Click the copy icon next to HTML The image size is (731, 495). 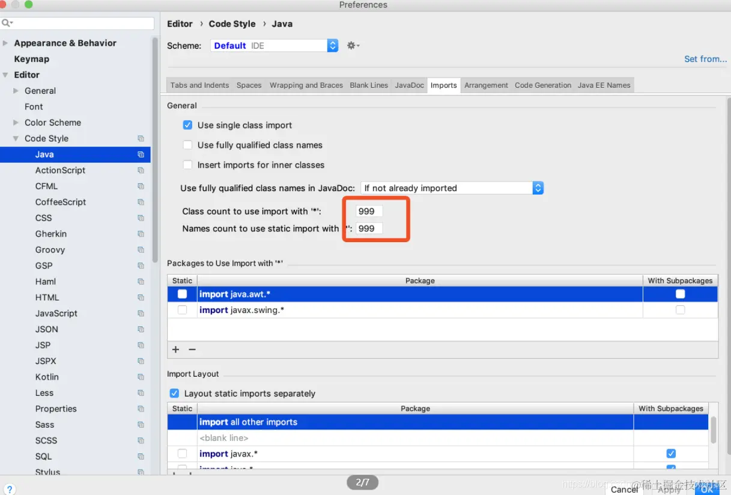141,298
